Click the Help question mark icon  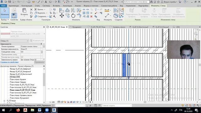click(185, 2)
